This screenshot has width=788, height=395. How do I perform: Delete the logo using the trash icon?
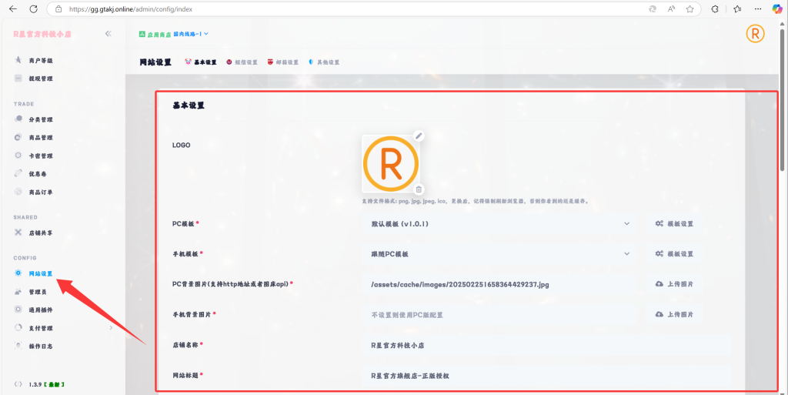(419, 189)
